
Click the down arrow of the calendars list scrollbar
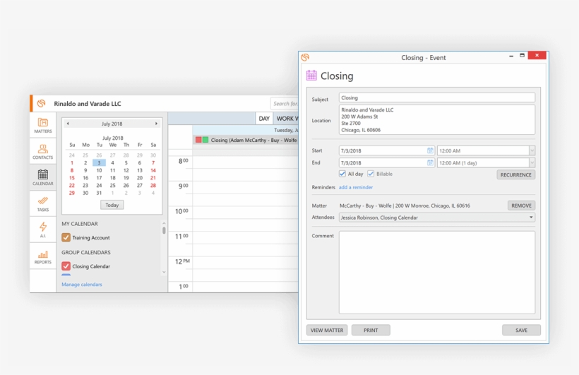(x=164, y=273)
